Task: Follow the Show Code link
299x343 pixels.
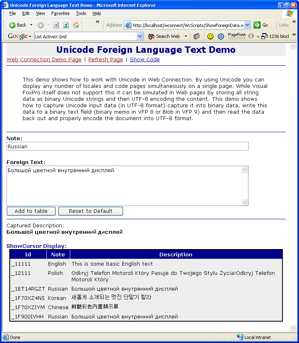Action: [144, 60]
